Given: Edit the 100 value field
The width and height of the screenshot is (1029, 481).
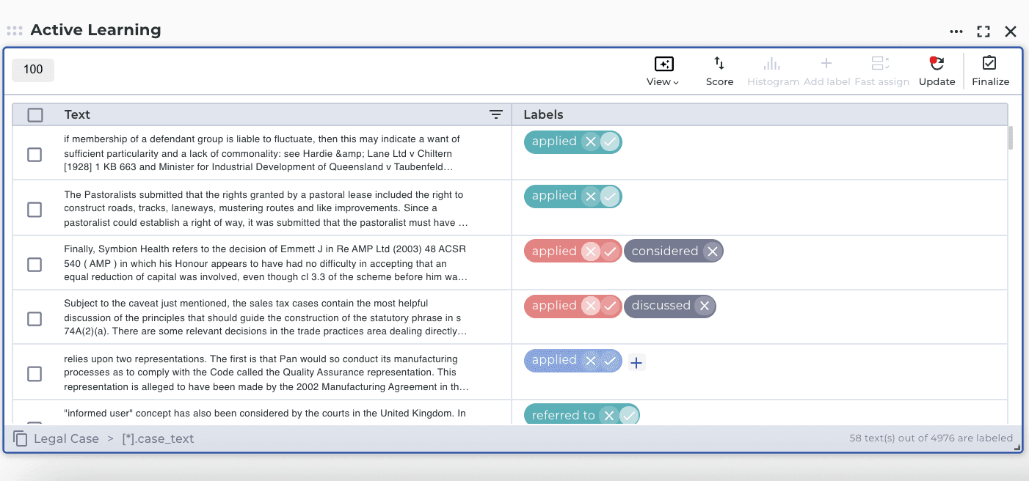Looking at the screenshot, I should coord(32,70).
